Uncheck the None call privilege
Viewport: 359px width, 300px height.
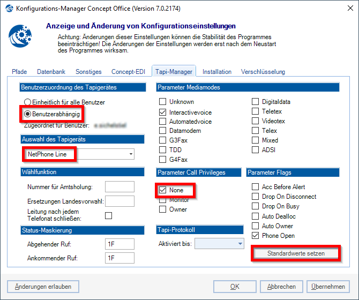coord(163,190)
